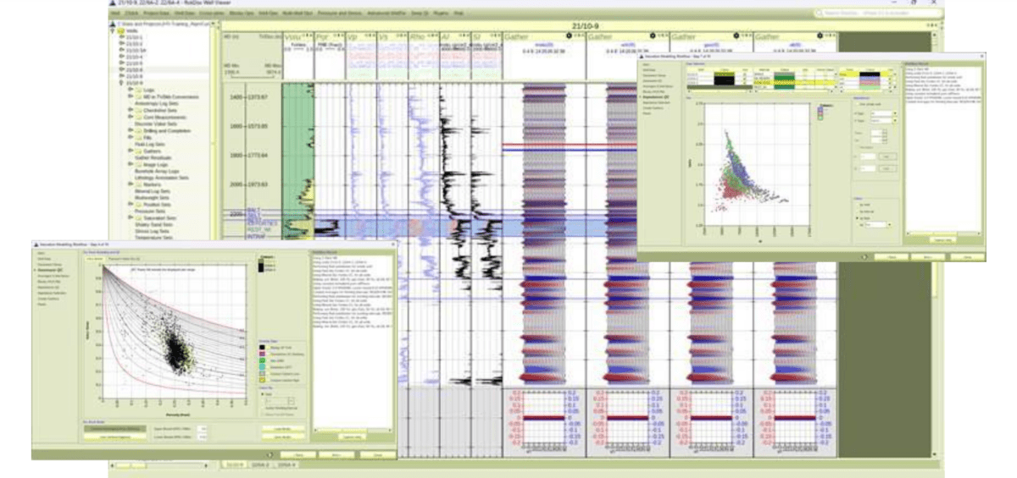Select colour by Interval radio button
This screenshot has height=478, width=1017.
pyautogui.click(x=857, y=212)
